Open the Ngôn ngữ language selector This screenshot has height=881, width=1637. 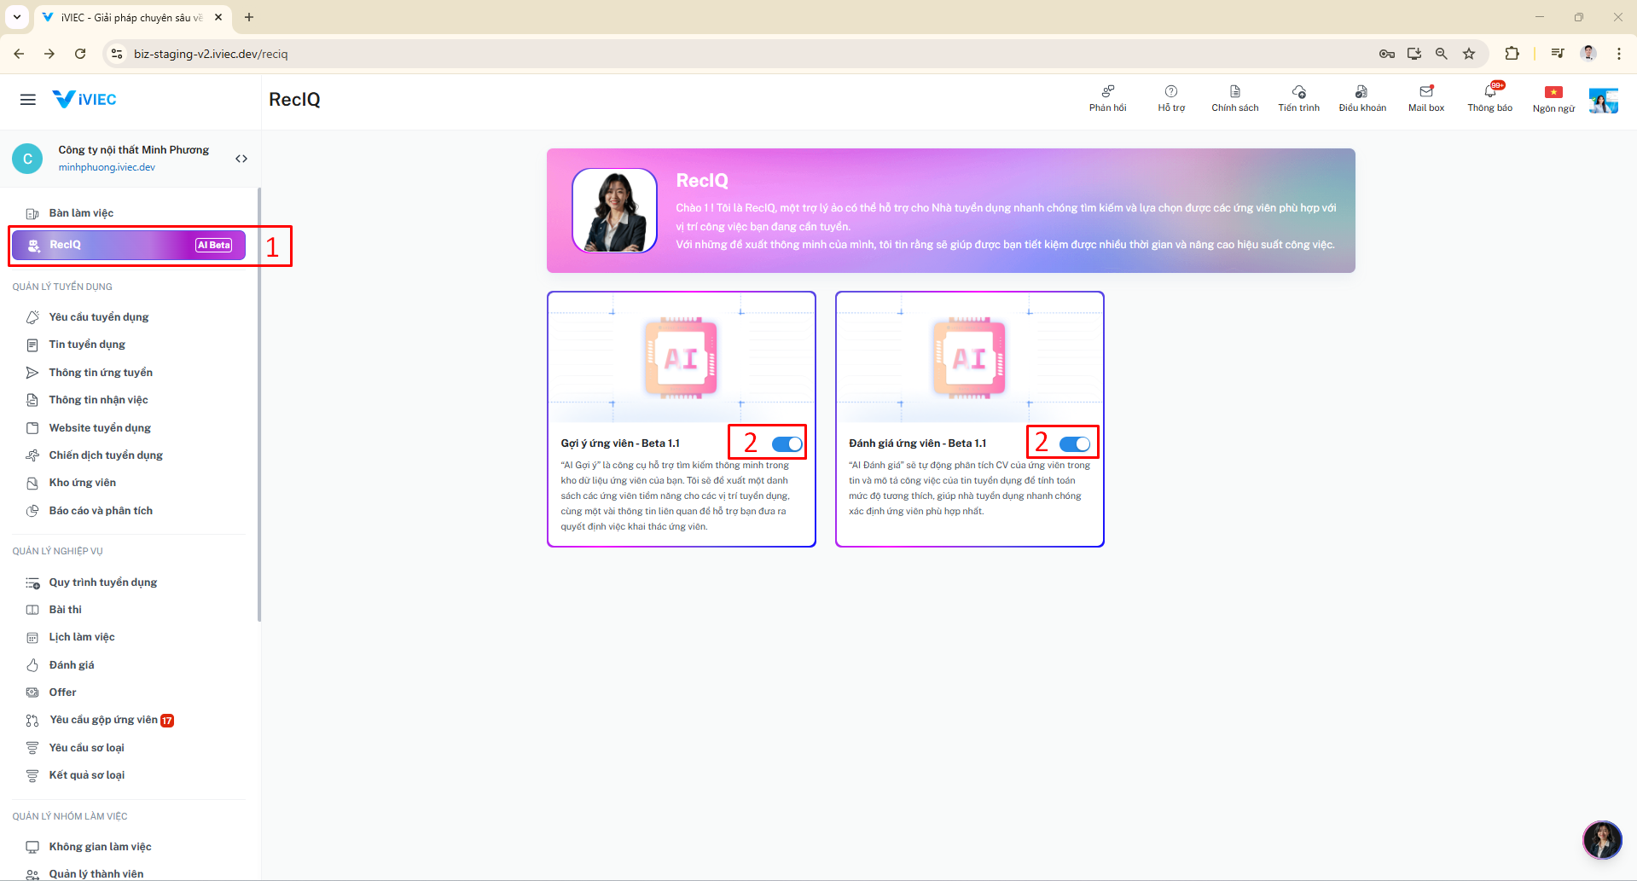(1553, 93)
